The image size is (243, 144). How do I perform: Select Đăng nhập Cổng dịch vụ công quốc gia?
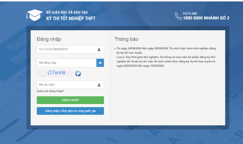[70, 111]
